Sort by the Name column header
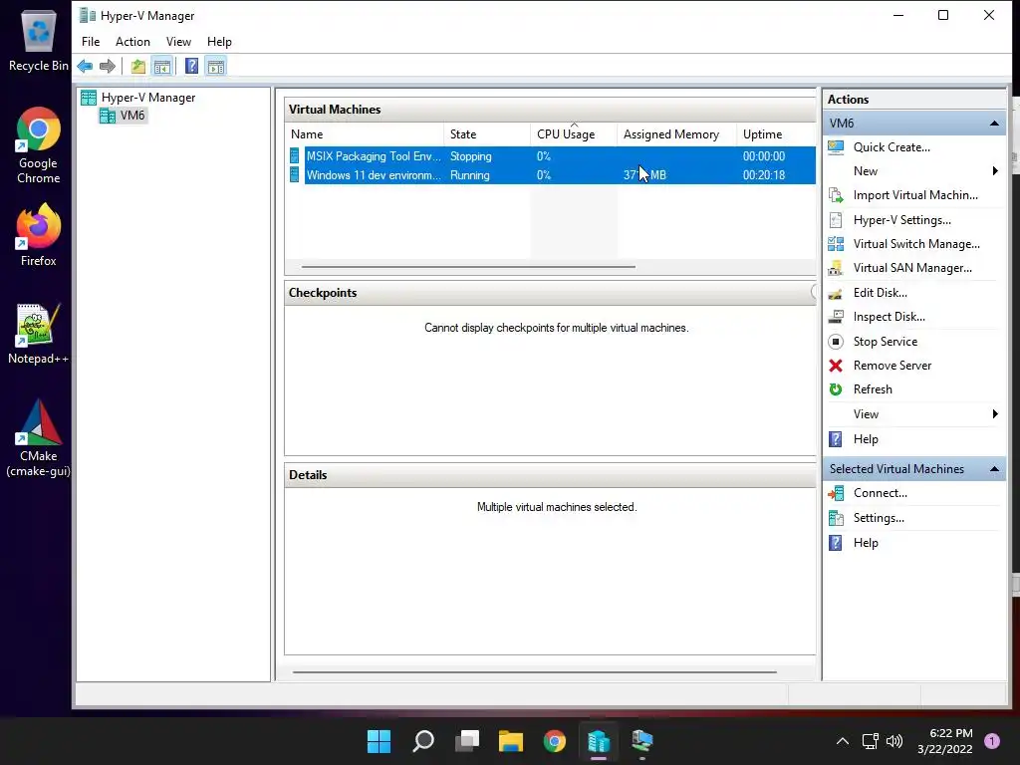This screenshot has width=1020, height=765. 365,134
